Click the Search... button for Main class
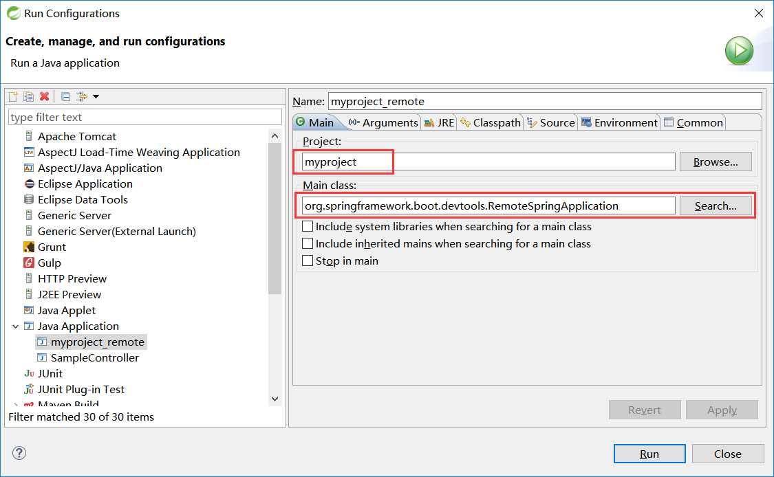 click(716, 206)
